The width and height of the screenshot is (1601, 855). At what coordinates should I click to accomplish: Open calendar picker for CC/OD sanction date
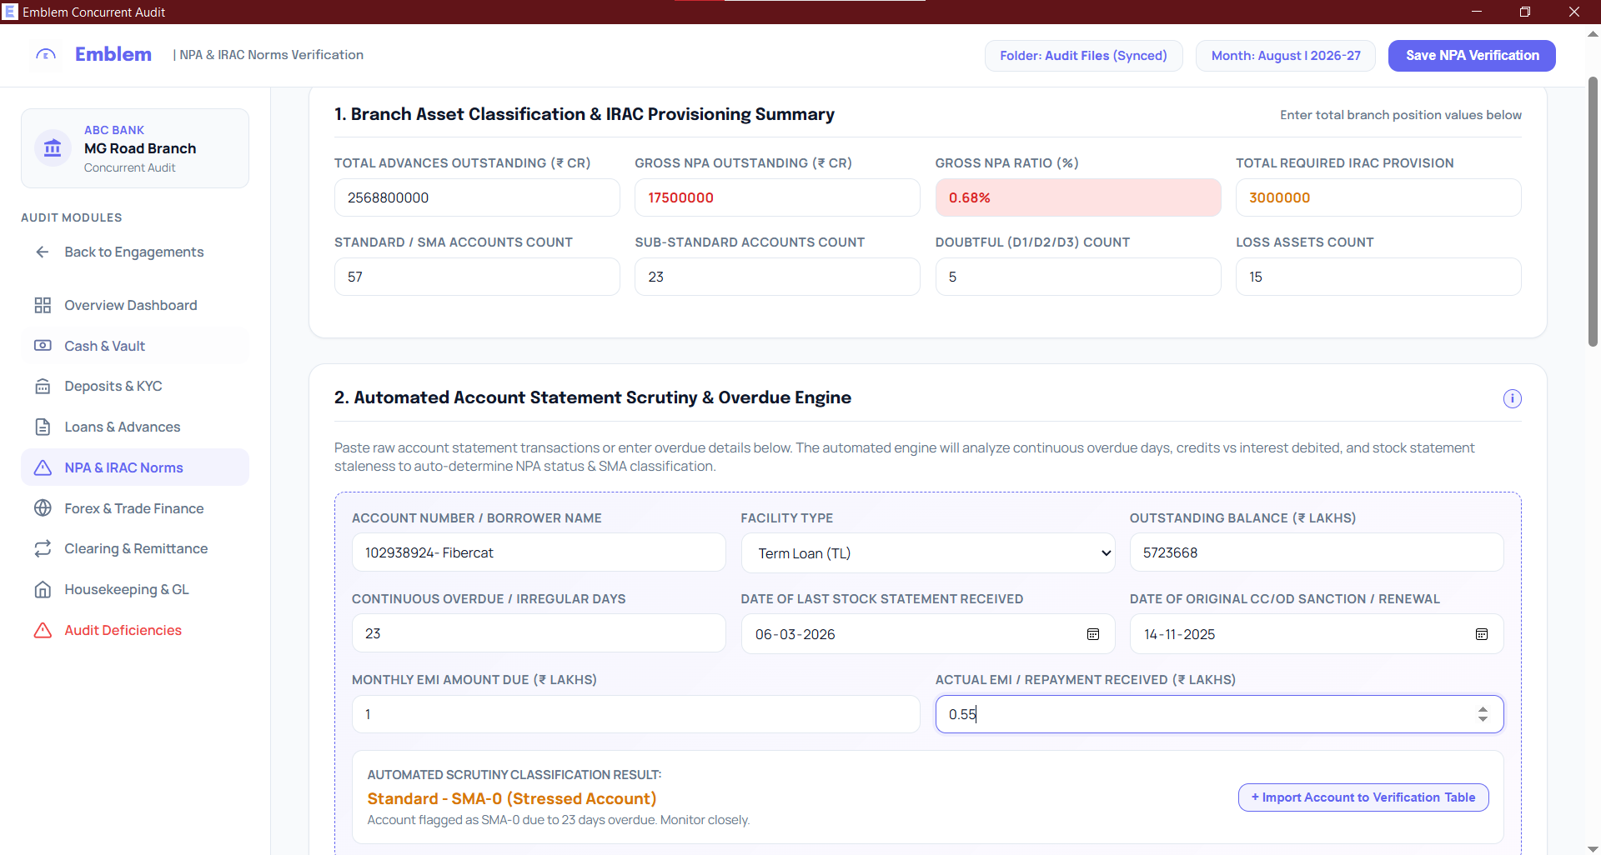(x=1481, y=634)
